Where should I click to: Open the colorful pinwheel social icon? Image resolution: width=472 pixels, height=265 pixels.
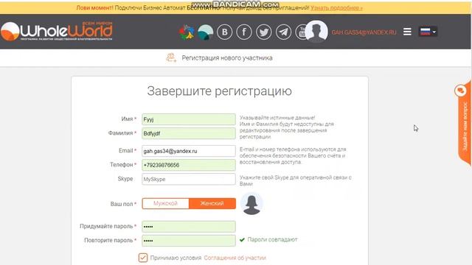coord(187,32)
